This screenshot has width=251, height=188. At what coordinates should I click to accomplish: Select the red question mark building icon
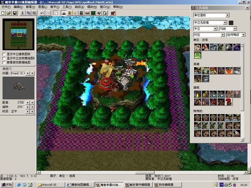pyautogui.click(x=228, y=102)
